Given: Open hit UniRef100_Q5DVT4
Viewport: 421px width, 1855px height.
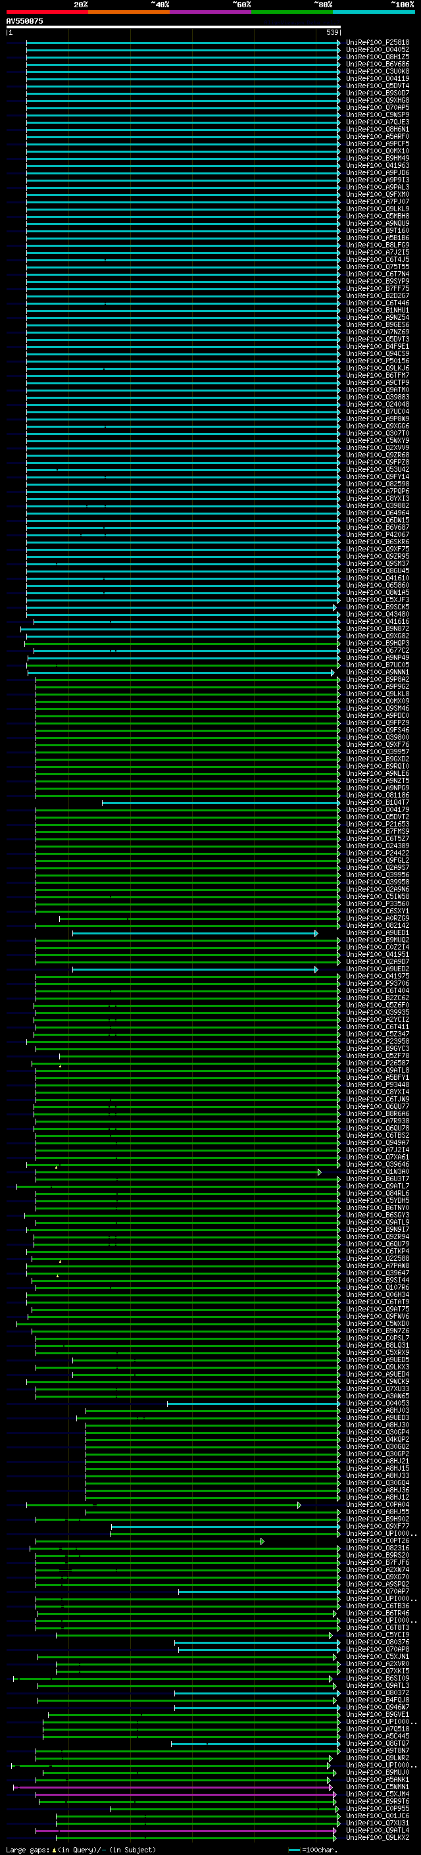Looking at the screenshot, I should (x=378, y=86).
